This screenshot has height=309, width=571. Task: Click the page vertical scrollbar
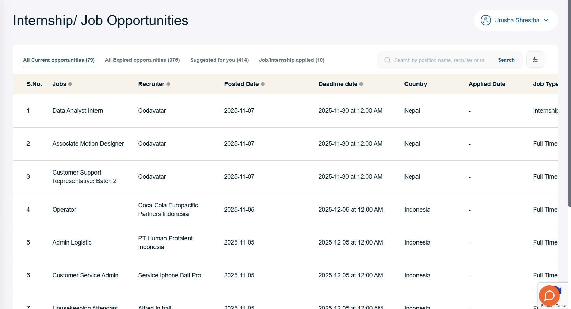click(569, 103)
